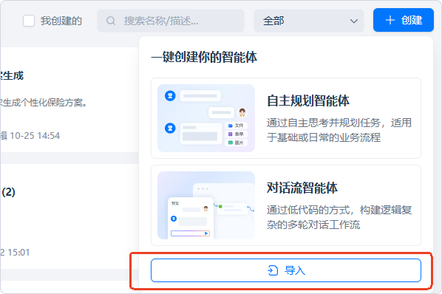Image resolution: width=442 pixels, height=294 pixels.
Task: Click the 自主规划智能体 illustration thumbnail
Action: pyautogui.click(x=206, y=118)
